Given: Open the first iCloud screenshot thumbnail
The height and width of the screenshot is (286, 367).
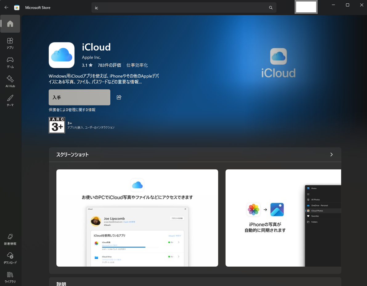Looking at the screenshot, I should tap(137, 218).
